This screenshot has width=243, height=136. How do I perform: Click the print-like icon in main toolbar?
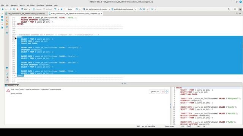[144, 9]
